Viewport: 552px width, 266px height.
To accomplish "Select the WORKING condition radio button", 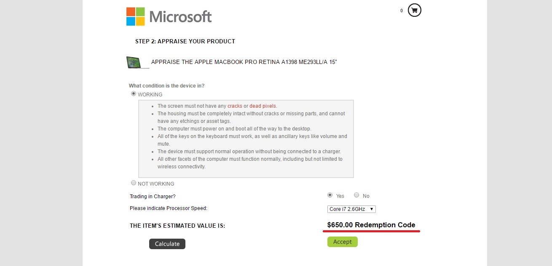I will [x=134, y=94].
